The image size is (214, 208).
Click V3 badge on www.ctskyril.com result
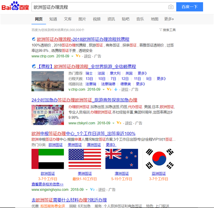pyautogui.click(x=119, y=123)
